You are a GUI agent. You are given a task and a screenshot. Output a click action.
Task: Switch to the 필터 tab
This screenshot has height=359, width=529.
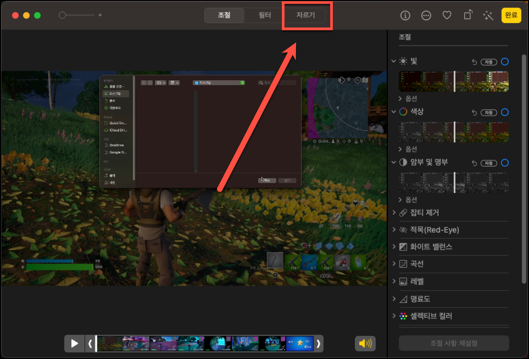(x=264, y=15)
